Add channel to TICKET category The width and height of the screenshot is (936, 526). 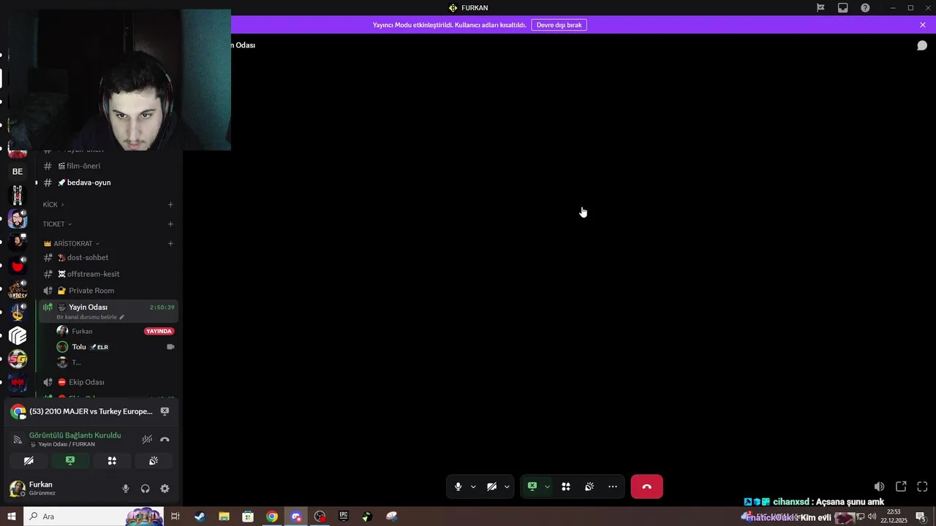tap(170, 224)
